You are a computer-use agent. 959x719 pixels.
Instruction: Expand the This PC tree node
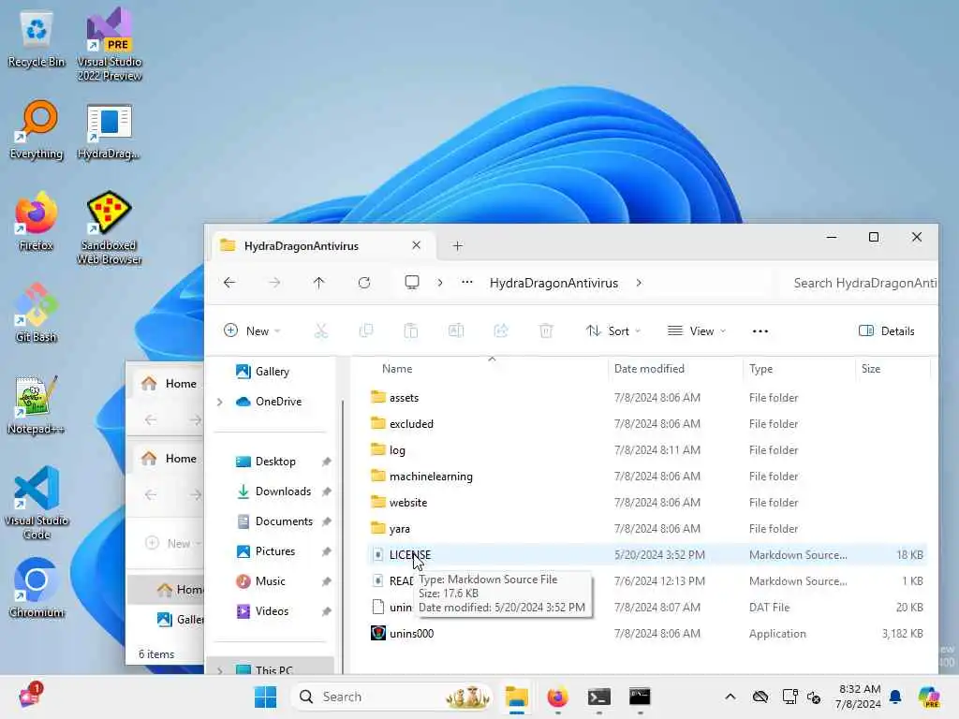pos(219,670)
